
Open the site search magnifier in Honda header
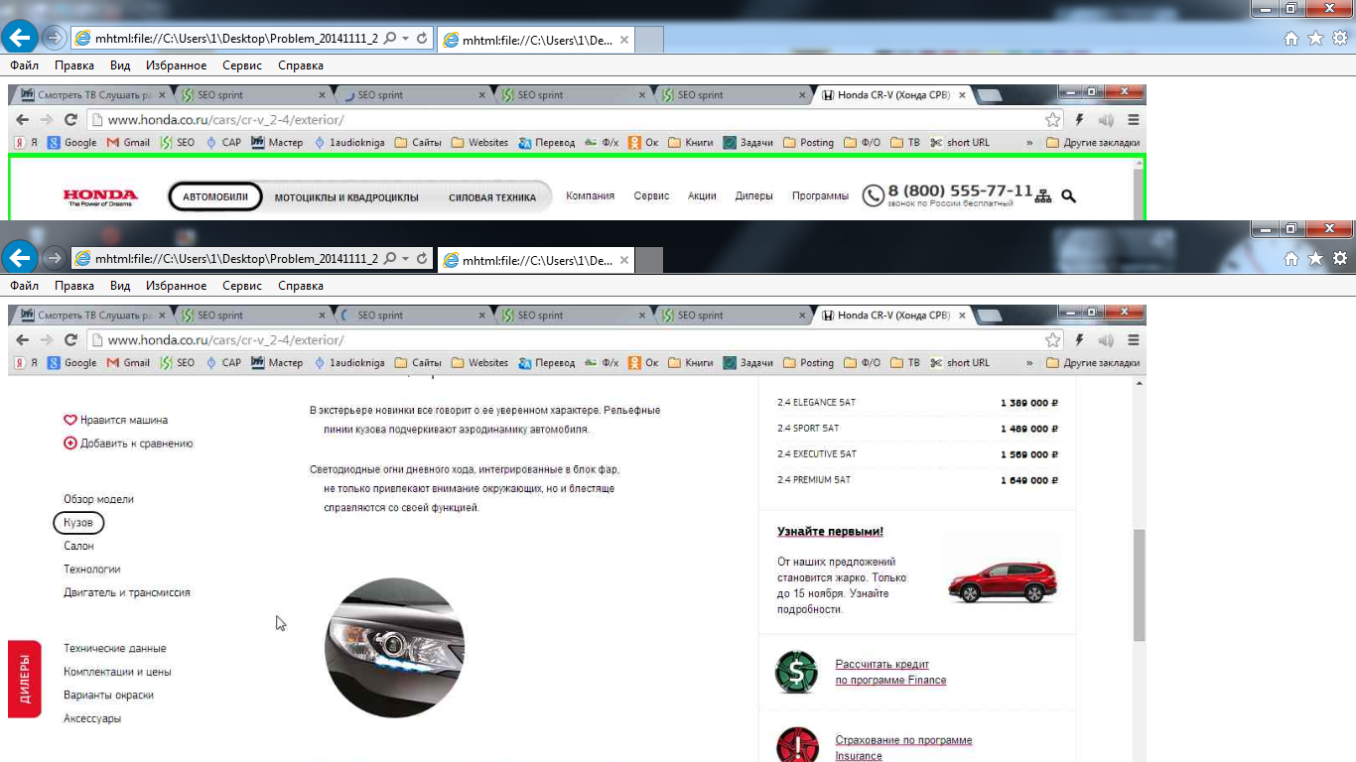tap(1068, 196)
